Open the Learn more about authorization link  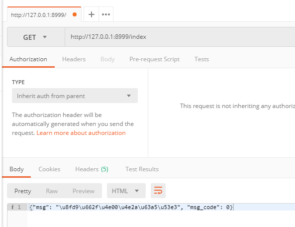click(81, 133)
